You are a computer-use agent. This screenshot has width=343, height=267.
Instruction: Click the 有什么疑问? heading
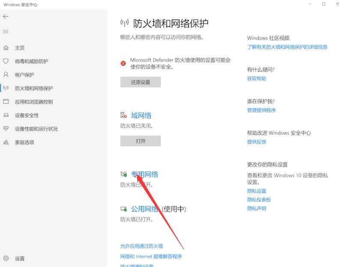[x=261, y=70]
